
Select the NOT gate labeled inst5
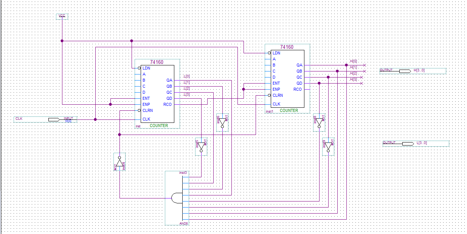[x=201, y=146]
